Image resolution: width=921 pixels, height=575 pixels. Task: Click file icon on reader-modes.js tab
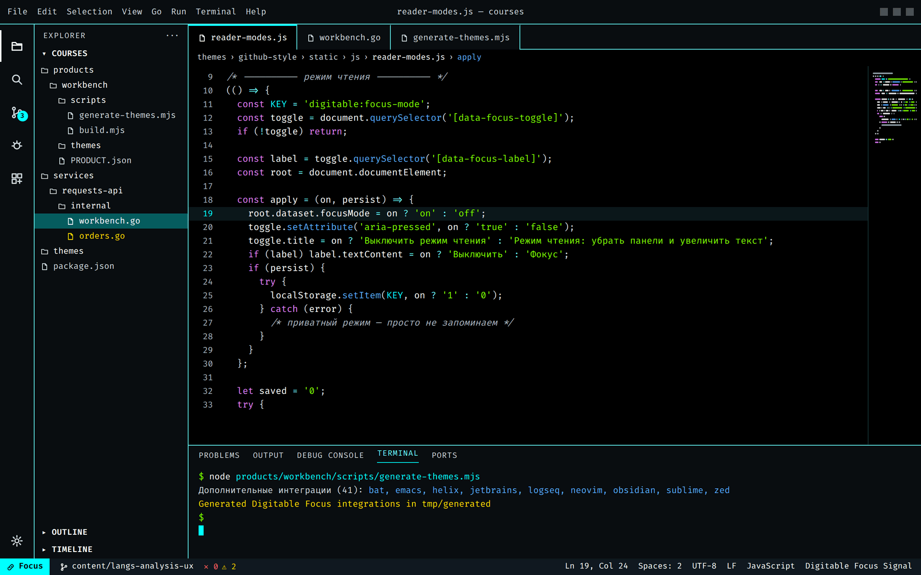pos(202,38)
